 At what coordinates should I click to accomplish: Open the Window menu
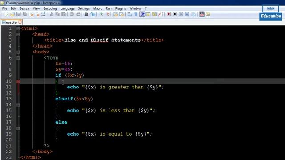click(x=135, y=8)
